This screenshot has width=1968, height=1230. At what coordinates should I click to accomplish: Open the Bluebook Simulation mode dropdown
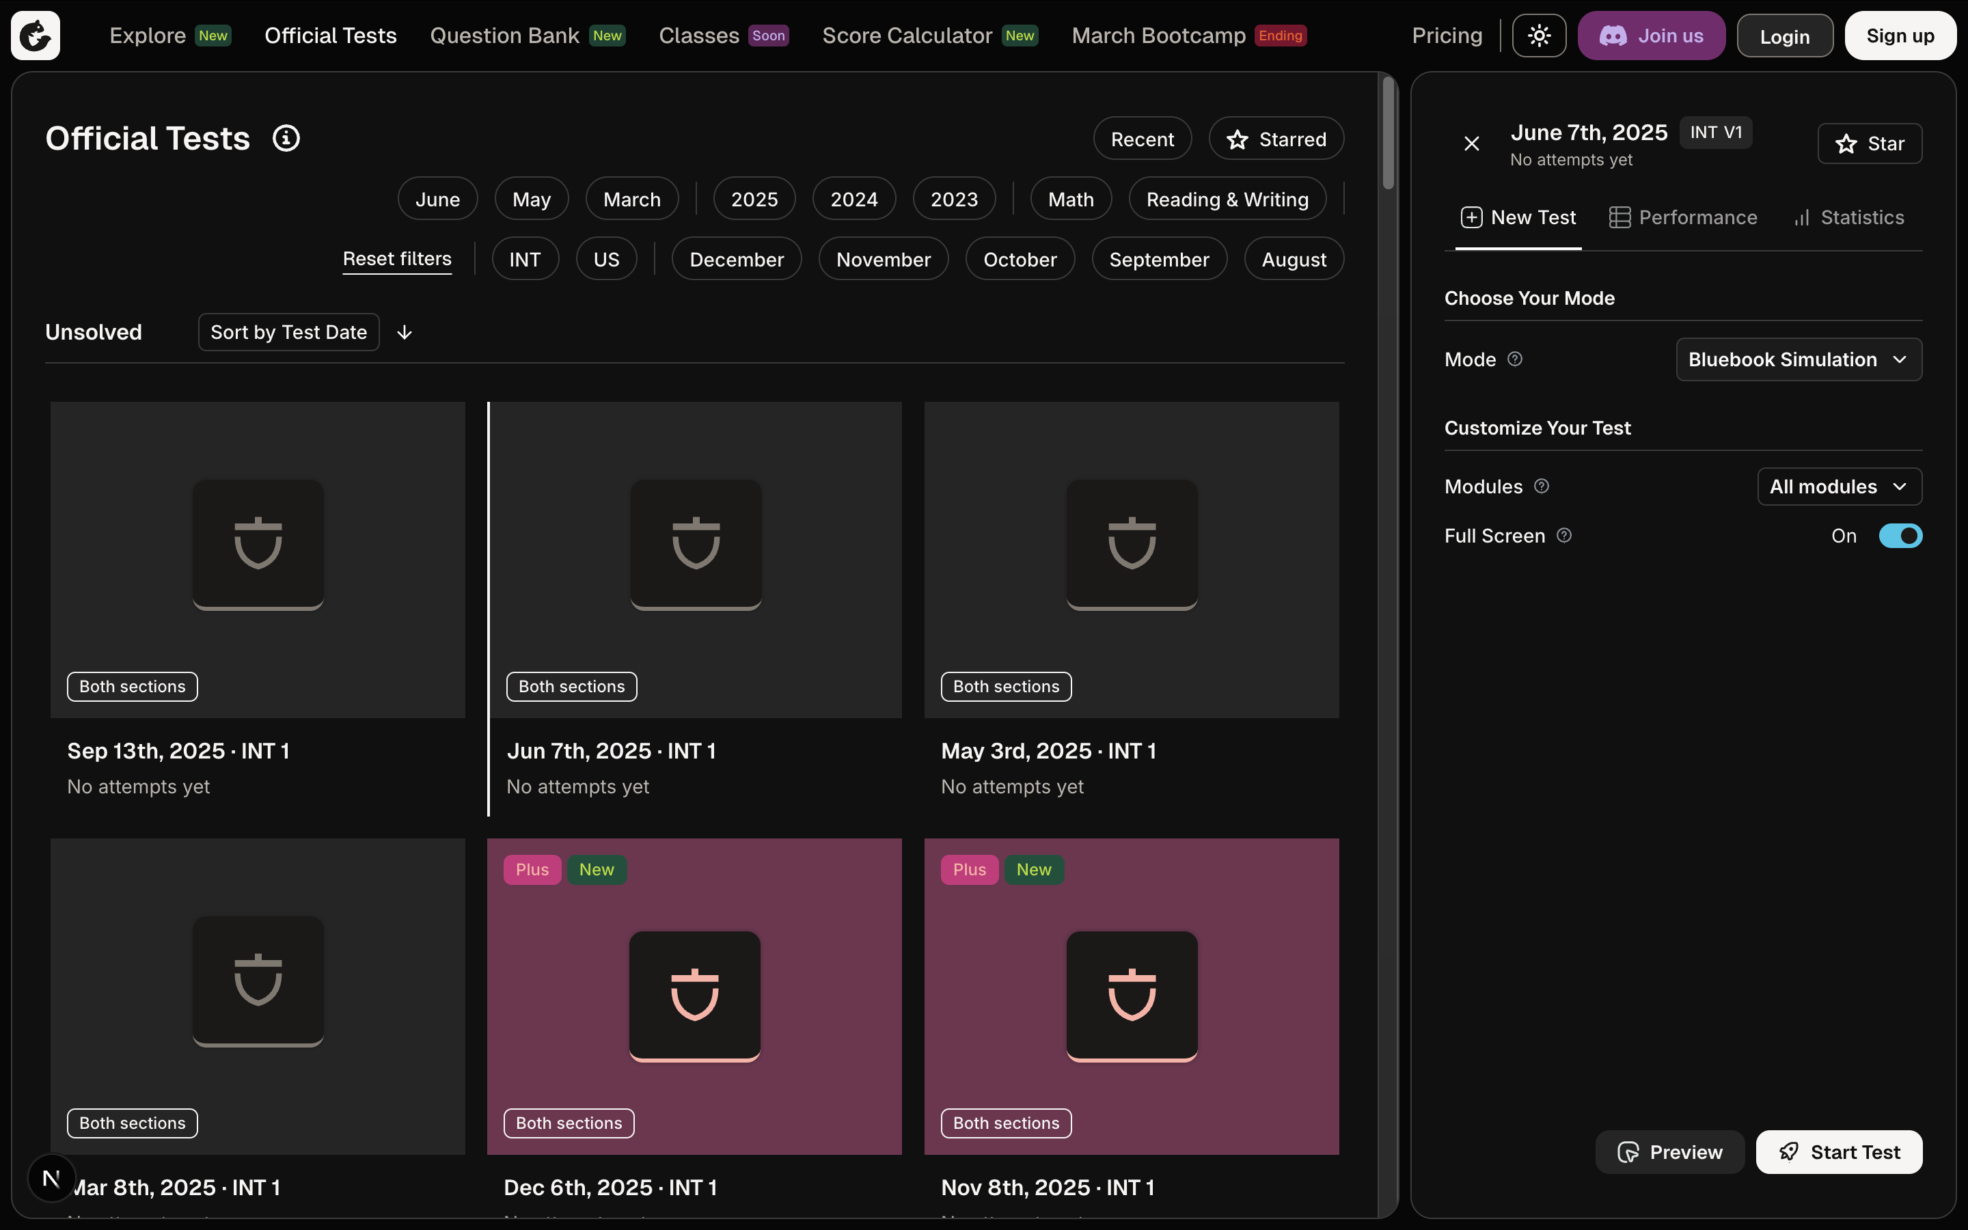(1798, 359)
